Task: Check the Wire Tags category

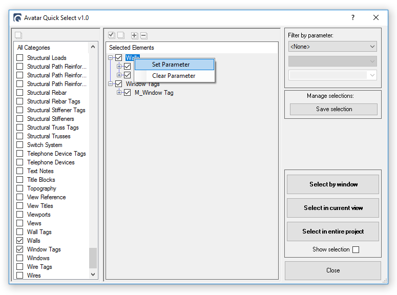Action: [x=20, y=266]
